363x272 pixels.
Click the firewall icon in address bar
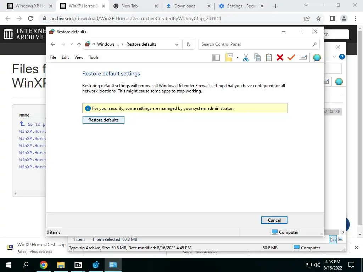click(88, 44)
